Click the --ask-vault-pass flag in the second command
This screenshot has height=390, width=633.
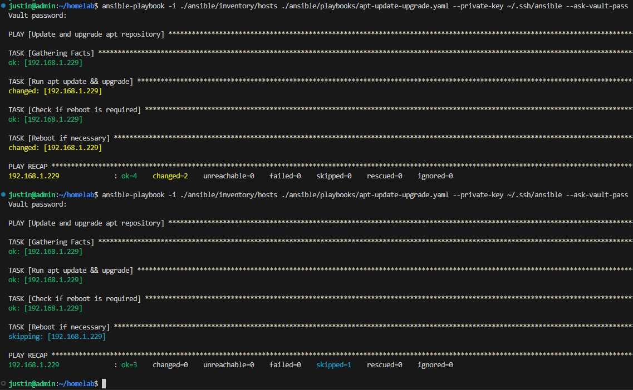coord(597,195)
